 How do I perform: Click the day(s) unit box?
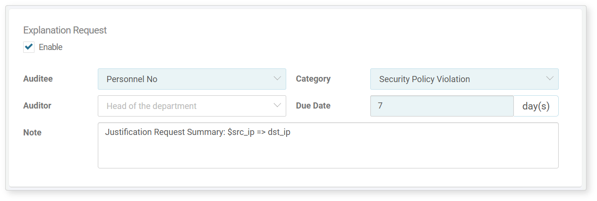pyautogui.click(x=536, y=106)
